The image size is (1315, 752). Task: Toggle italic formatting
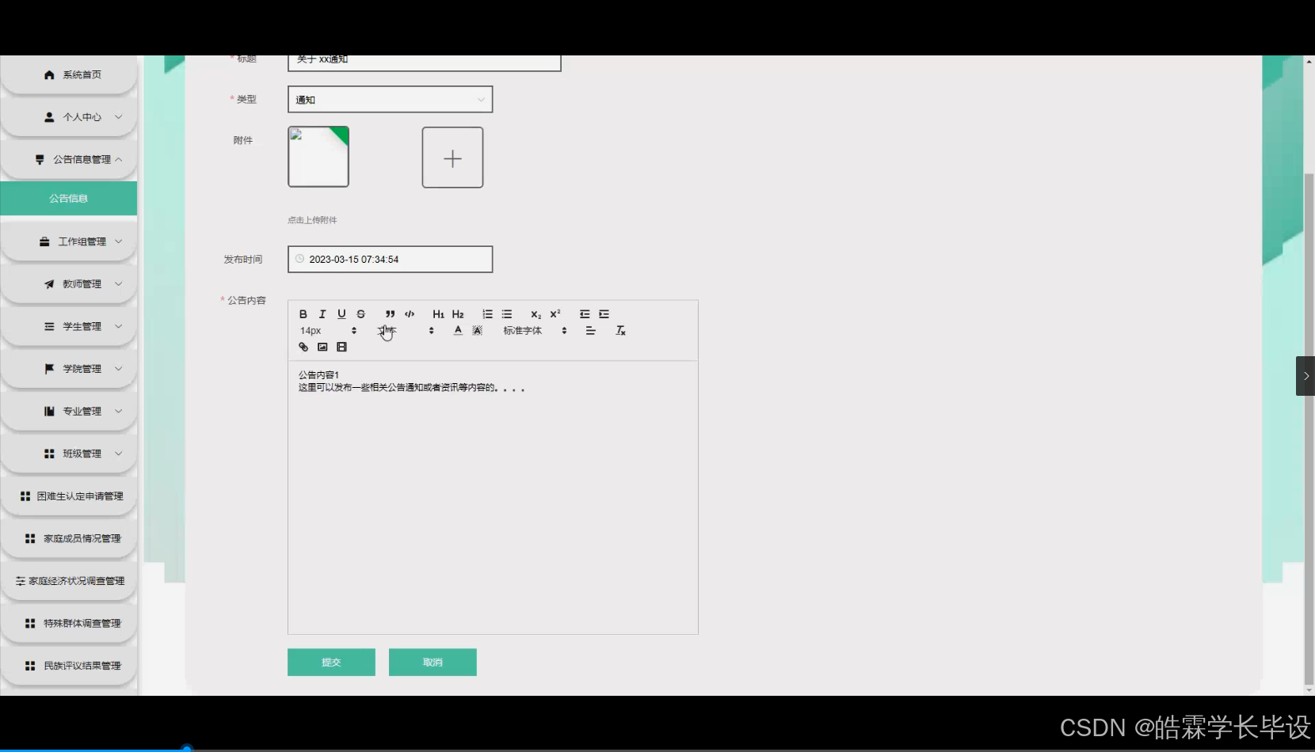(x=322, y=314)
